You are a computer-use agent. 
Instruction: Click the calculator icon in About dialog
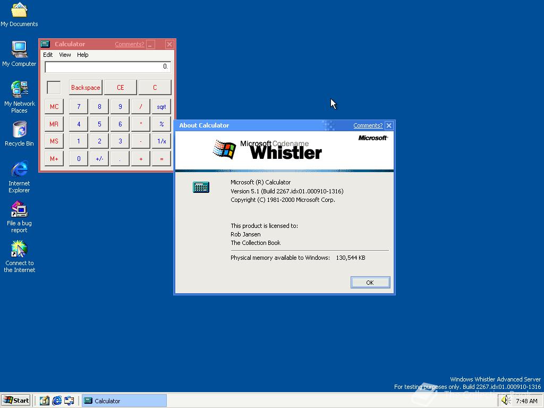[x=201, y=188]
